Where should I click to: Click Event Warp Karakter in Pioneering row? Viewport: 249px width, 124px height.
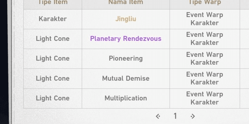click(x=205, y=58)
